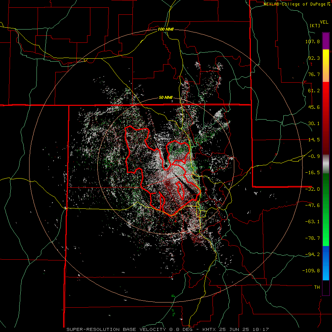Click the 50 NMI range ring label
This screenshot has width=332, height=332.
(166, 98)
